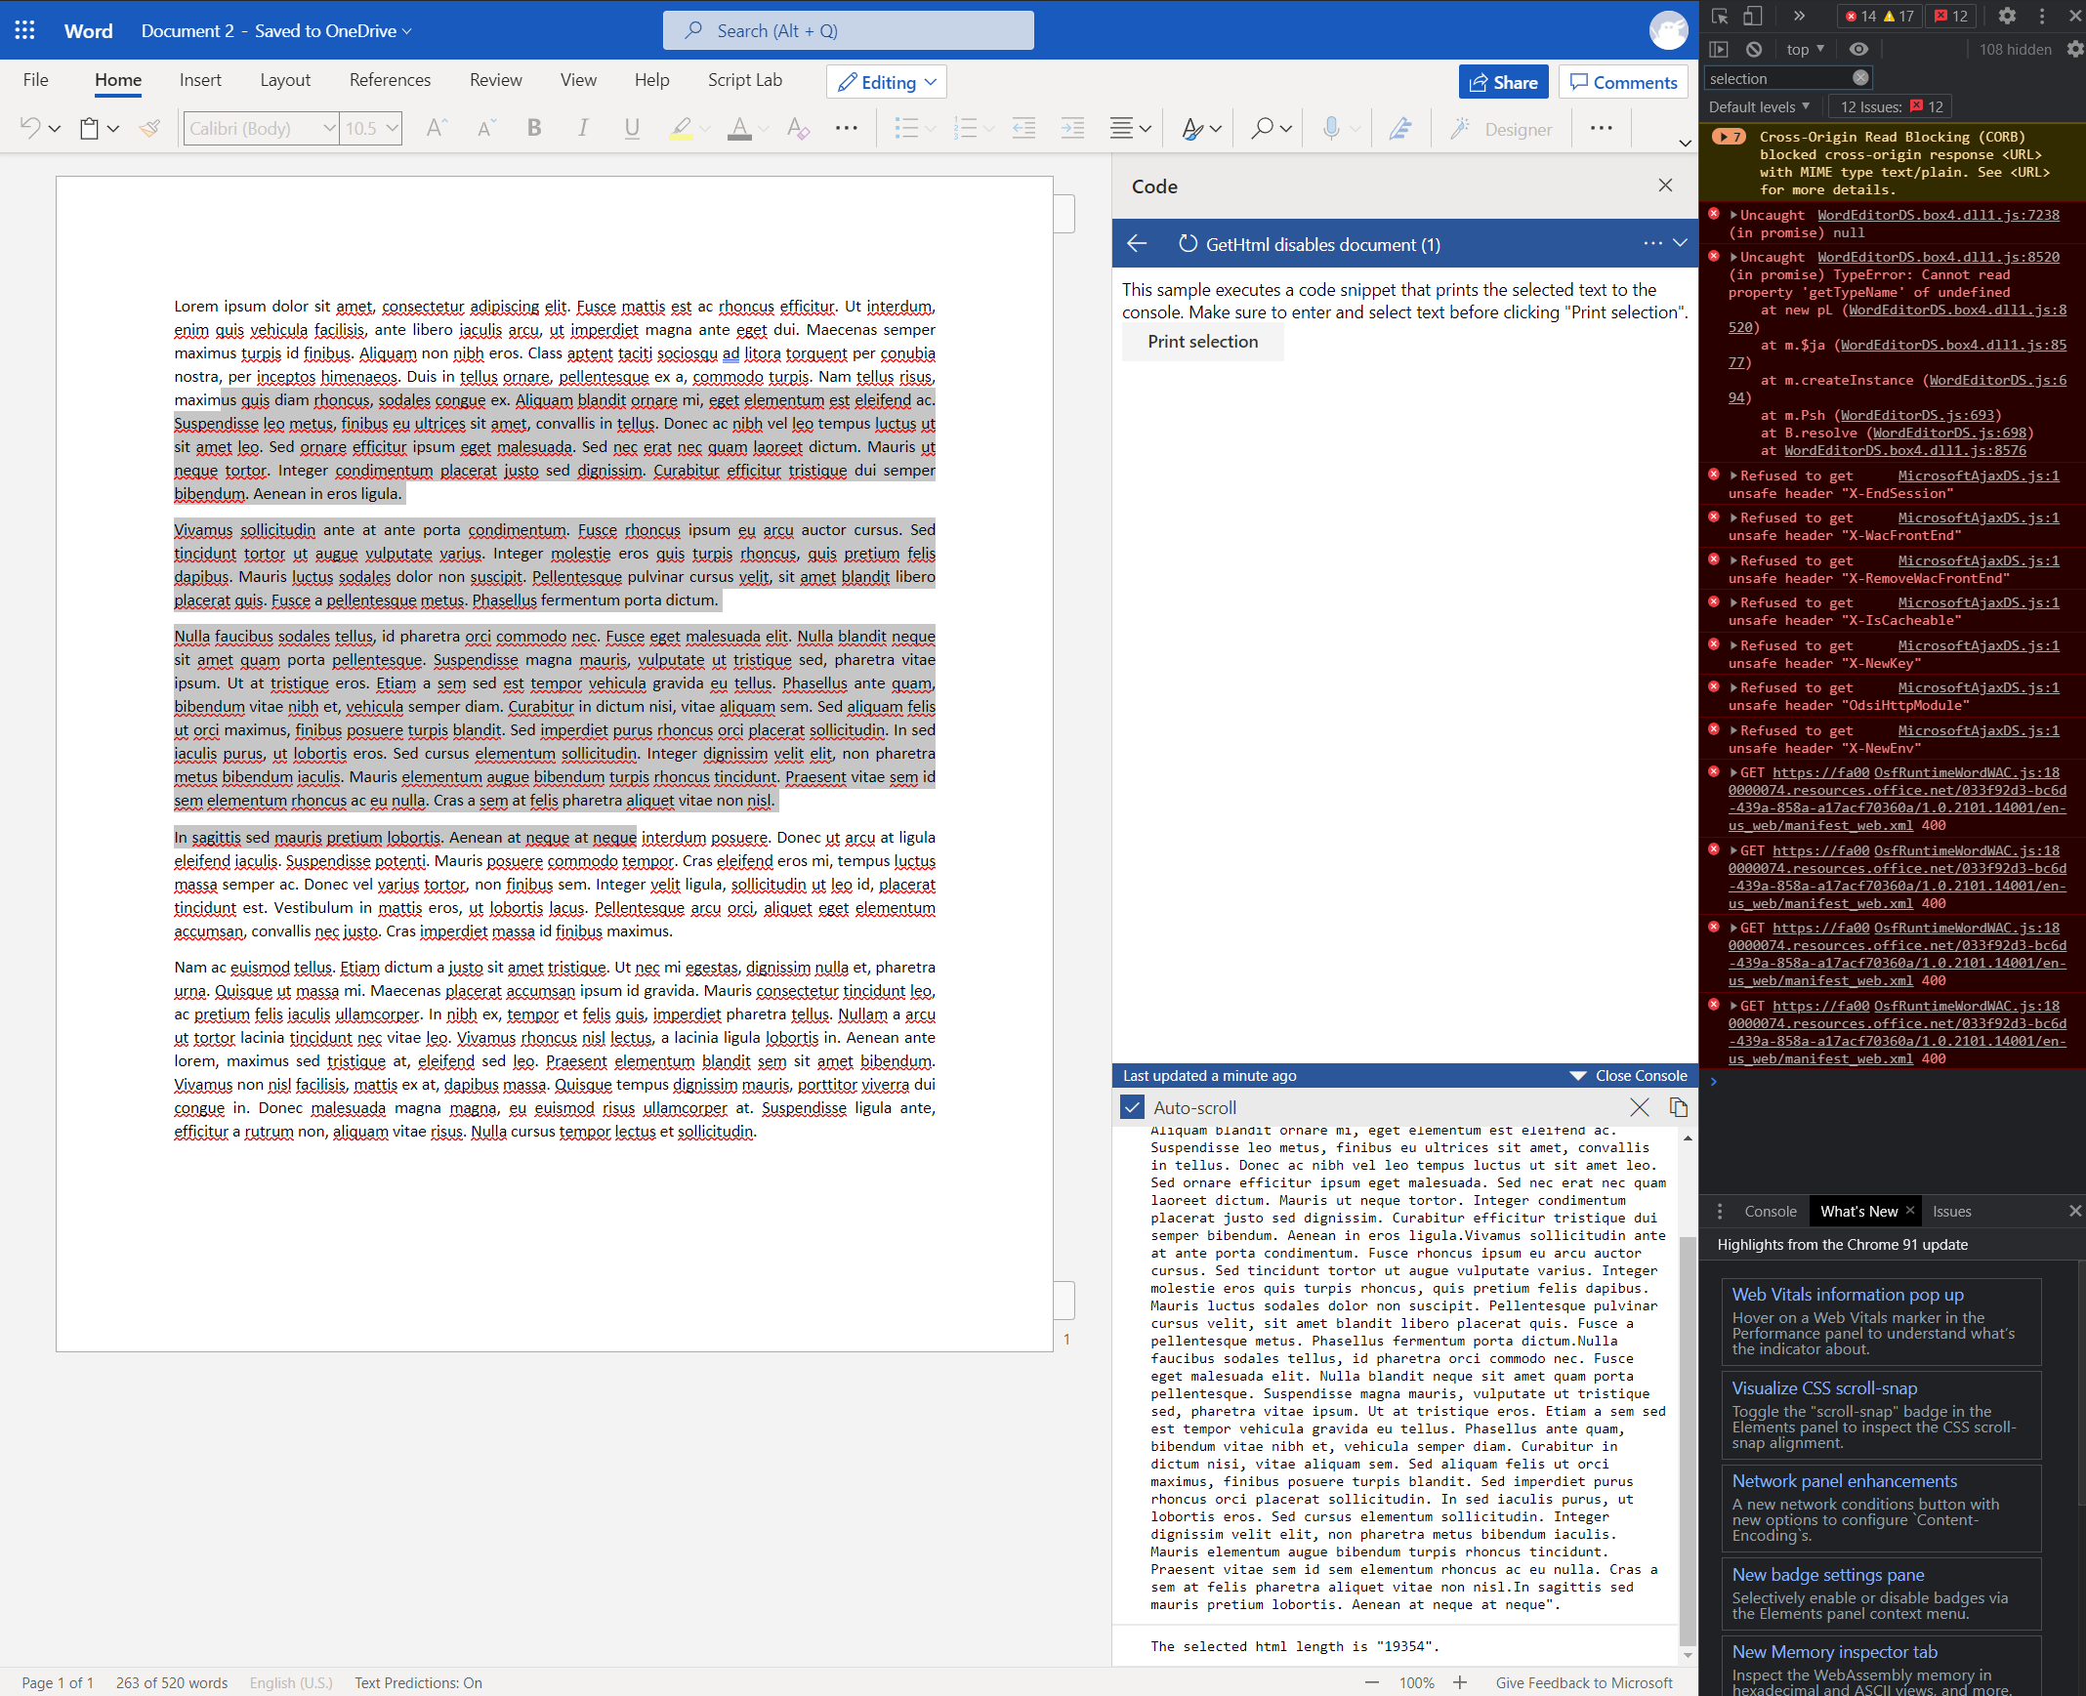The height and width of the screenshot is (1696, 2086).
Task: Underline the selected text
Action: click(x=631, y=128)
